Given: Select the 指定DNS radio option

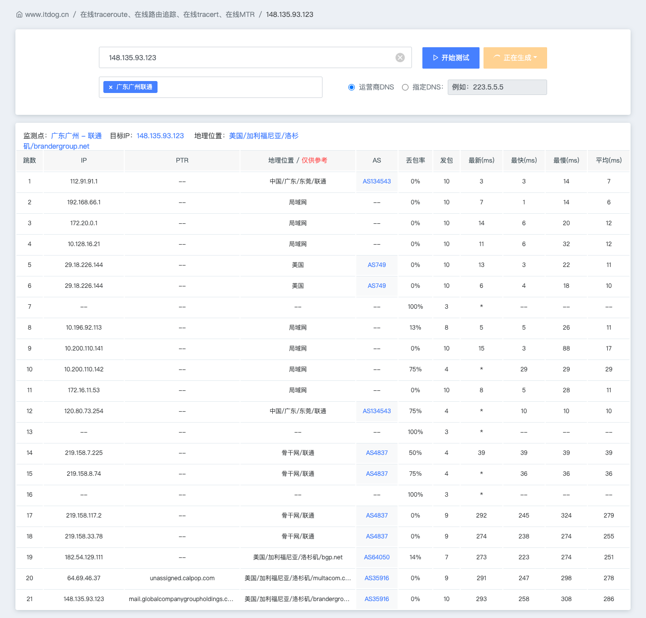Looking at the screenshot, I should [405, 87].
